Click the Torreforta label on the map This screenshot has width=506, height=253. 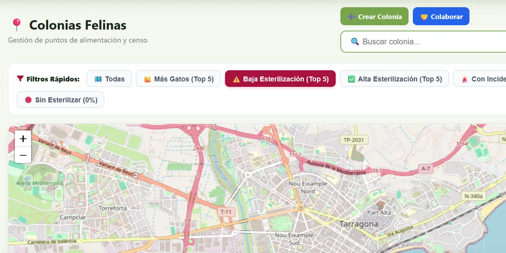point(113,208)
